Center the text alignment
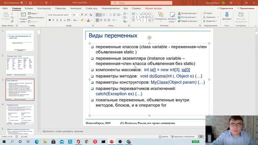 [101, 20]
